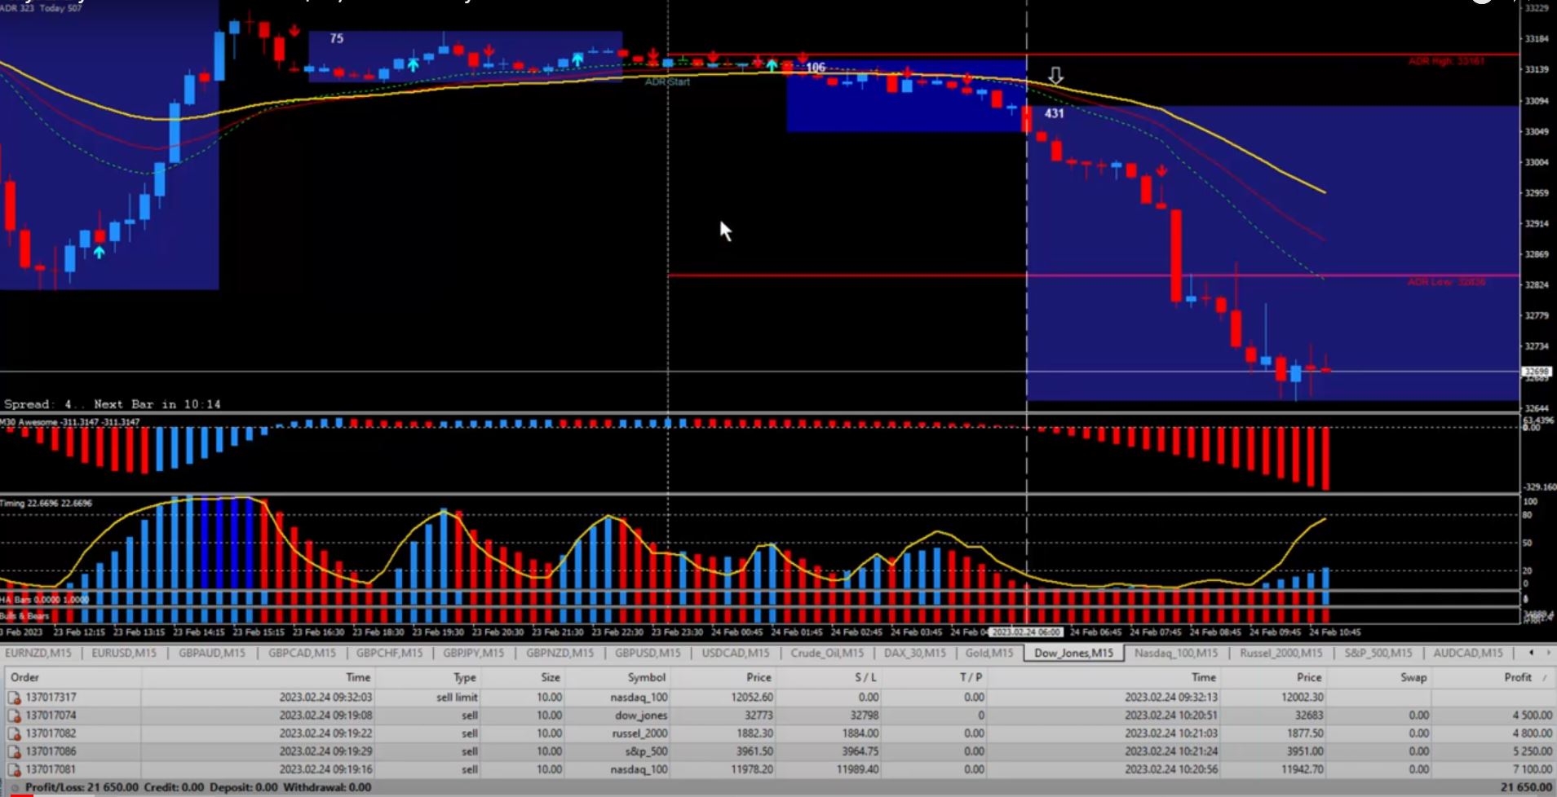Image resolution: width=1557 pixels, height=797 pixels.
Task: Open the Crude_Oil,M15 chart tab
Action: [826, 653]
